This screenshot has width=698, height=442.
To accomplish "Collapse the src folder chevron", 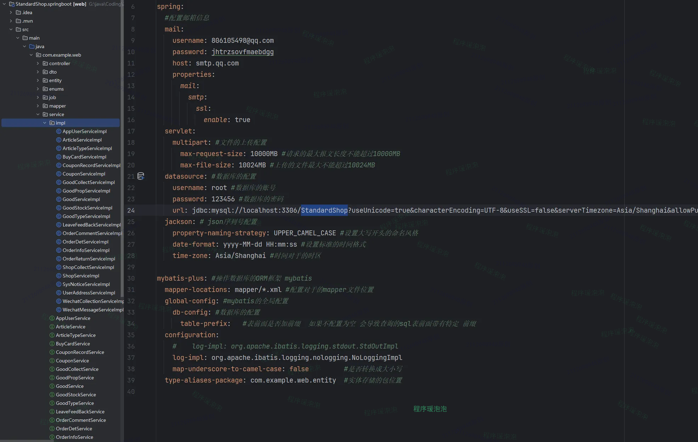I will 11,29.
